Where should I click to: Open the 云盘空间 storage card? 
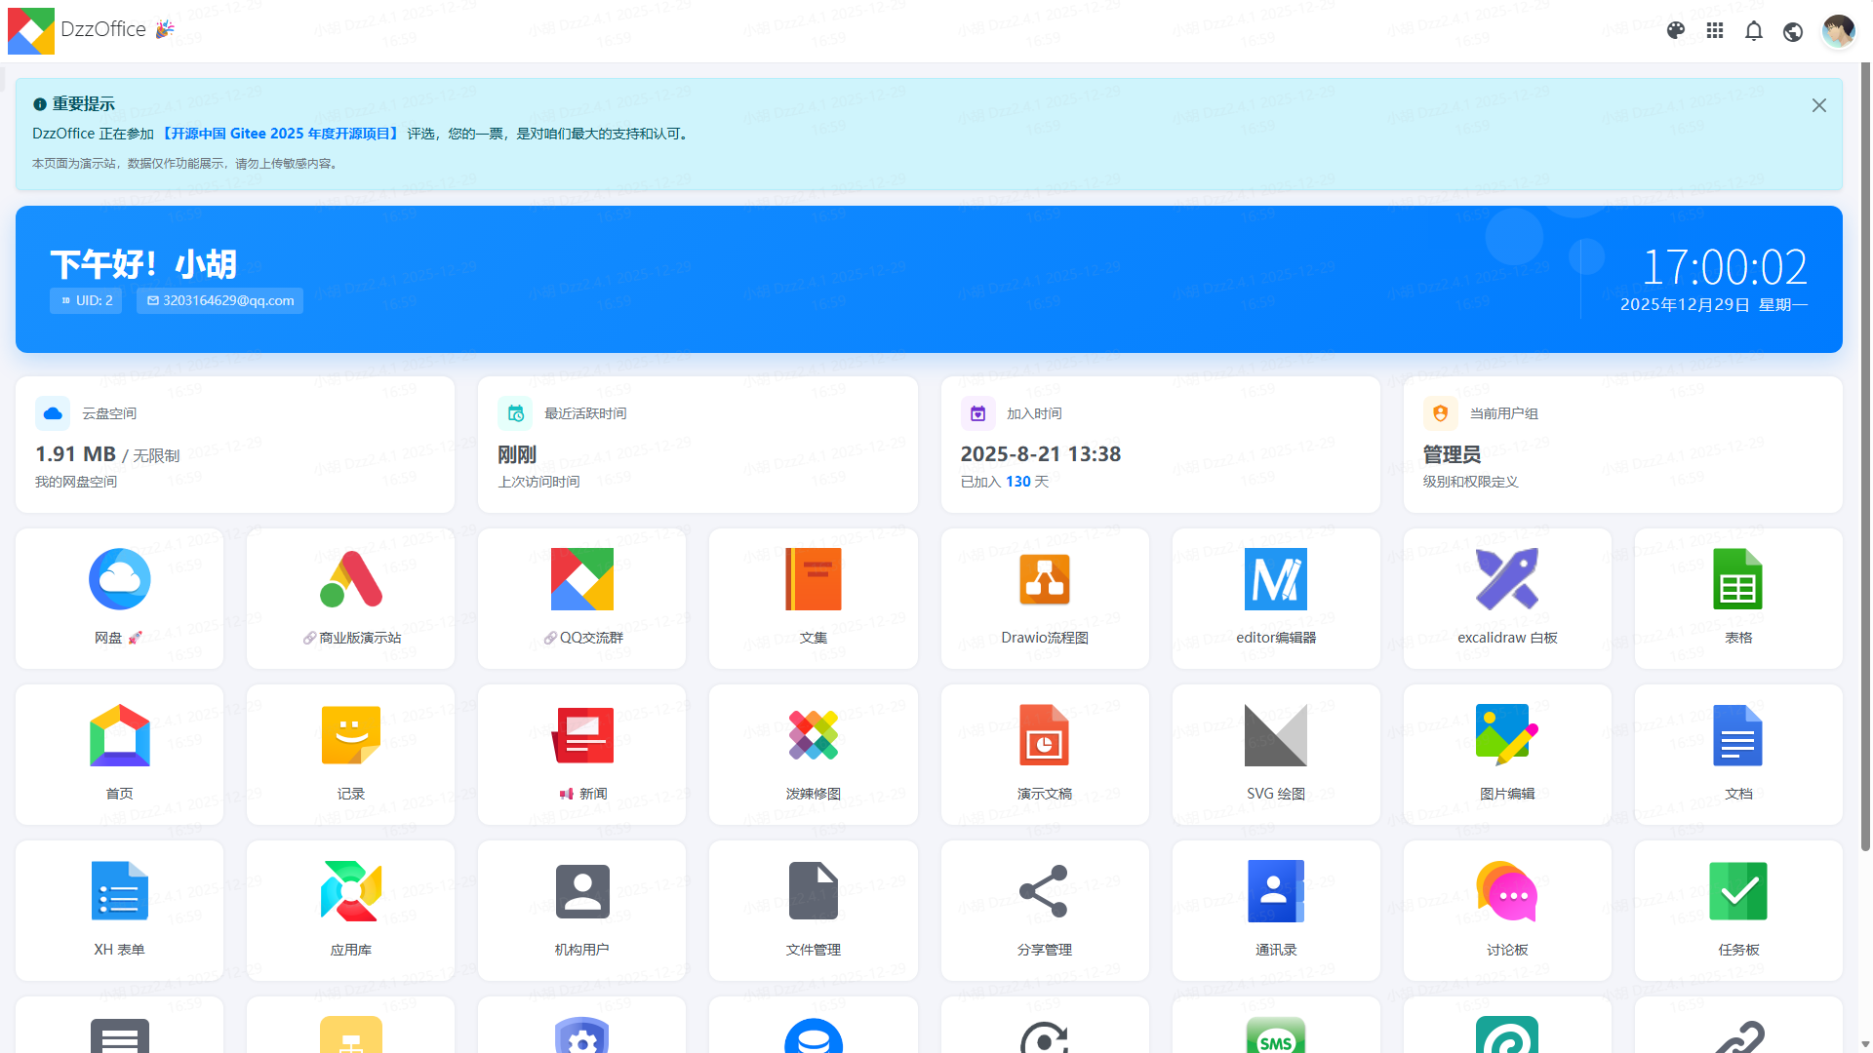[235, 445]
